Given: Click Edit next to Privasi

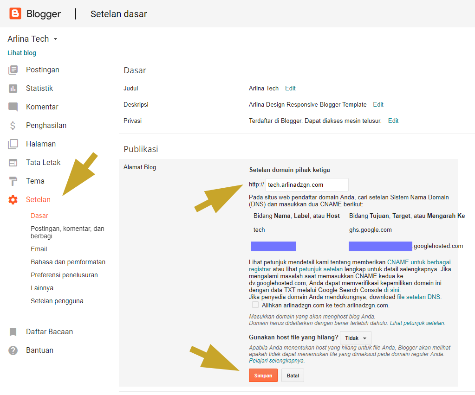Looking at the screenshot, I should point(393,121).
